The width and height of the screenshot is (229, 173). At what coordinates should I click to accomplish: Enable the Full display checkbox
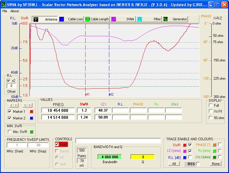pos(211,105)
